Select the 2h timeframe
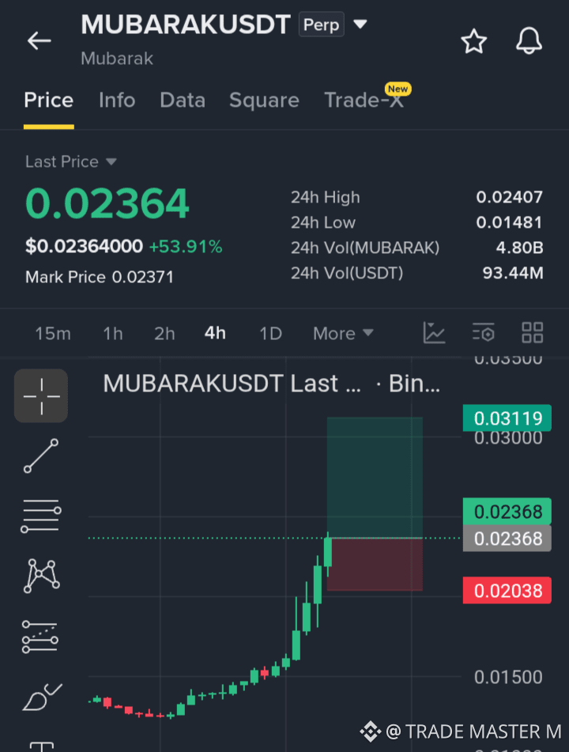This screenshot has width=569, height=752. (x=164, y=334)
